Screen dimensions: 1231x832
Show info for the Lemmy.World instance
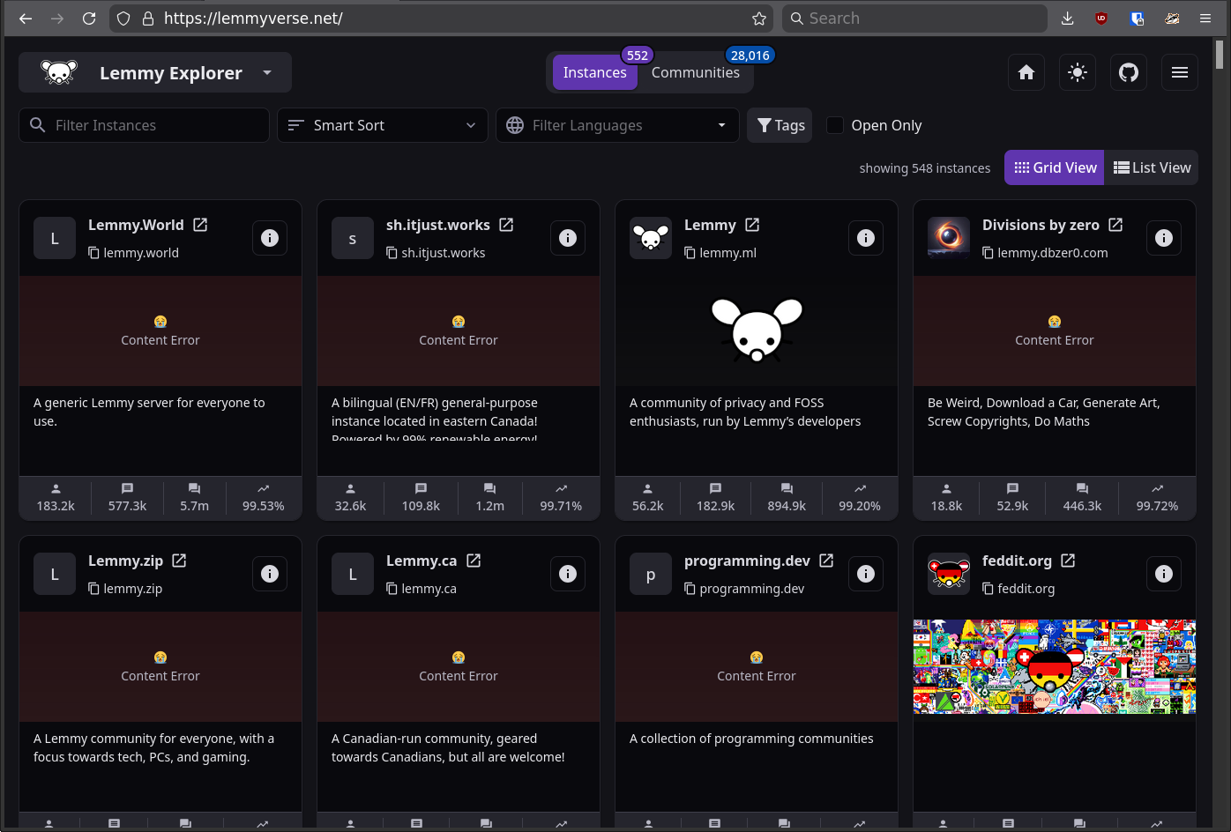(x=270, y=238)
